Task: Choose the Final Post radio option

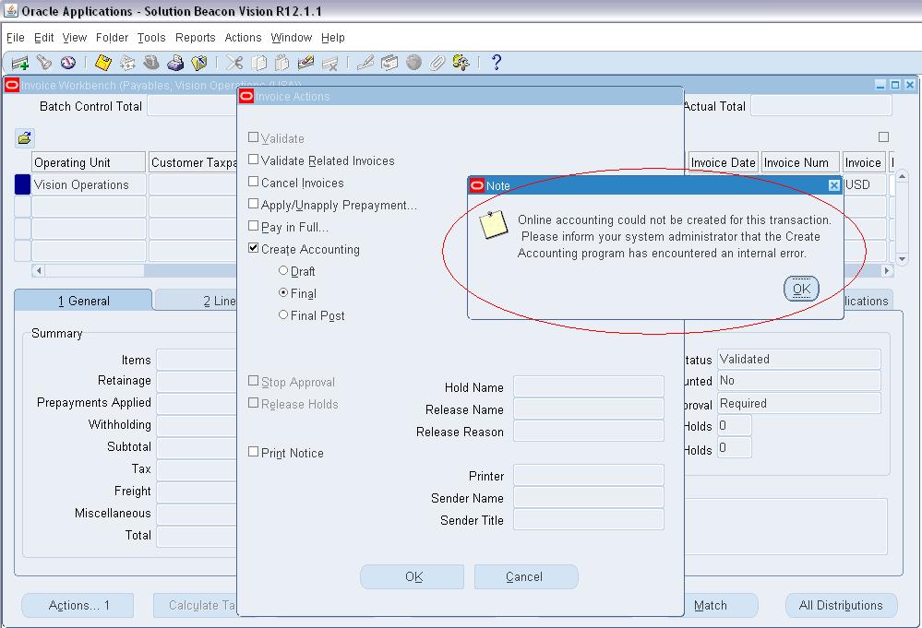Action: [x=283, y=315]
